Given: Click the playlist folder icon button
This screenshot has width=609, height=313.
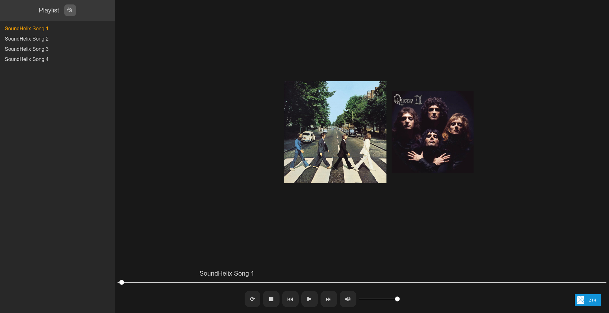Looking at the screenshot, I should point(70,10).
